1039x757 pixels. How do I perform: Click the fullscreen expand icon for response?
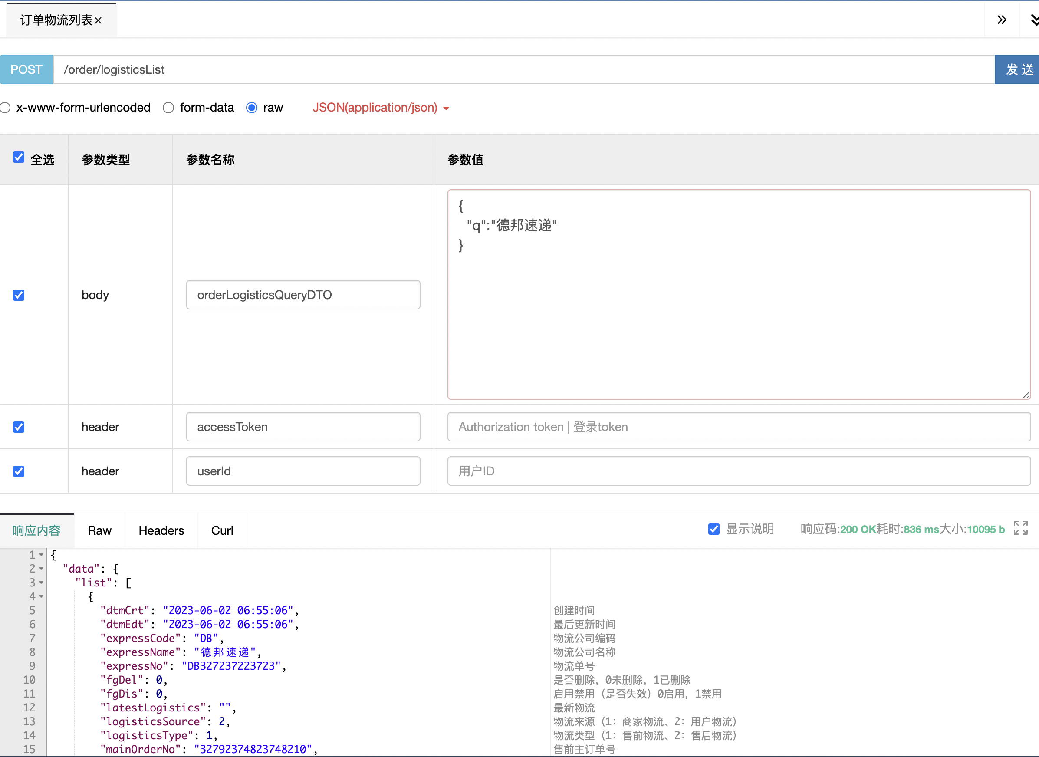click(1021, 528)
